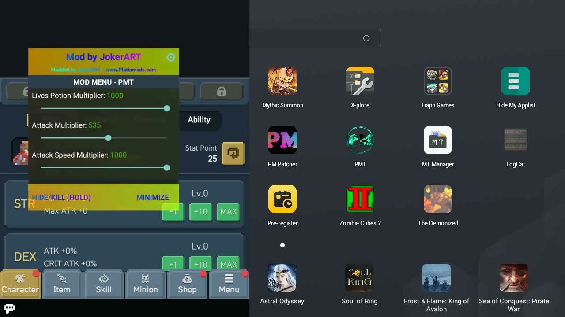Open The Demonized game

[438, 199]
